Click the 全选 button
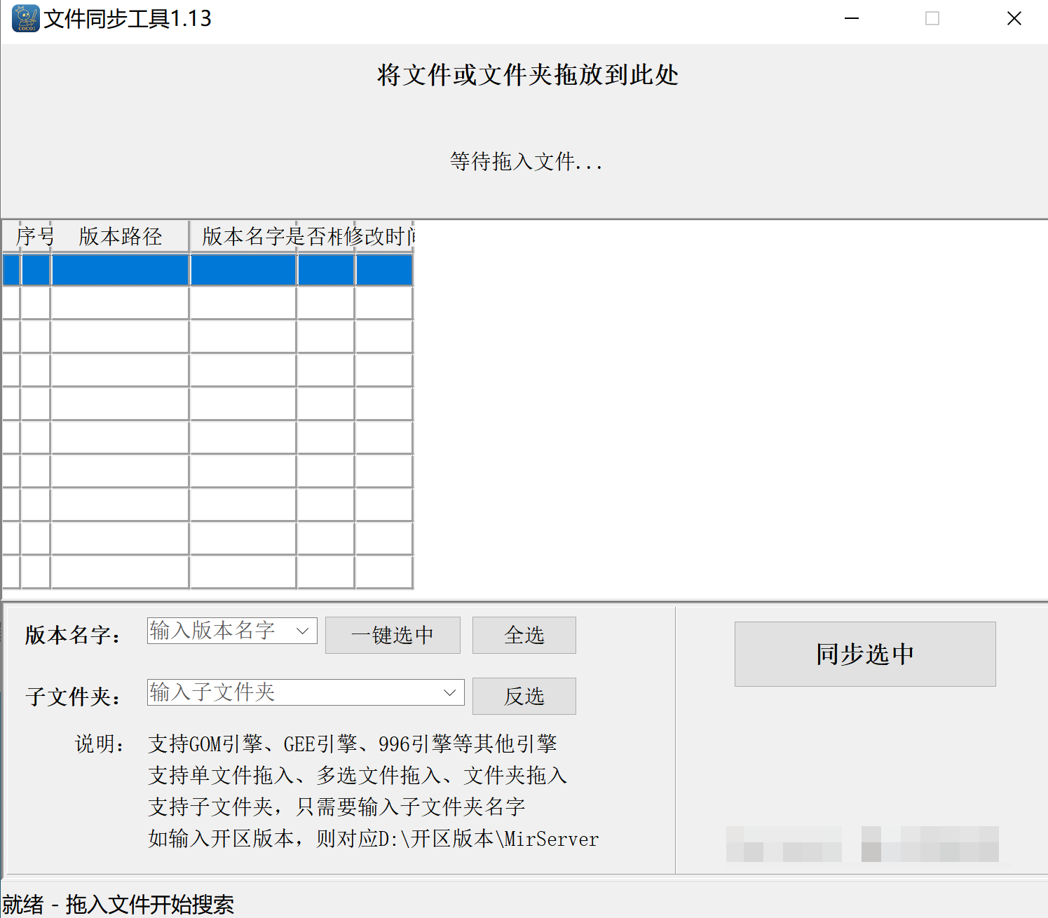Viewport: 1048px width, 918px height. (524, 635)
